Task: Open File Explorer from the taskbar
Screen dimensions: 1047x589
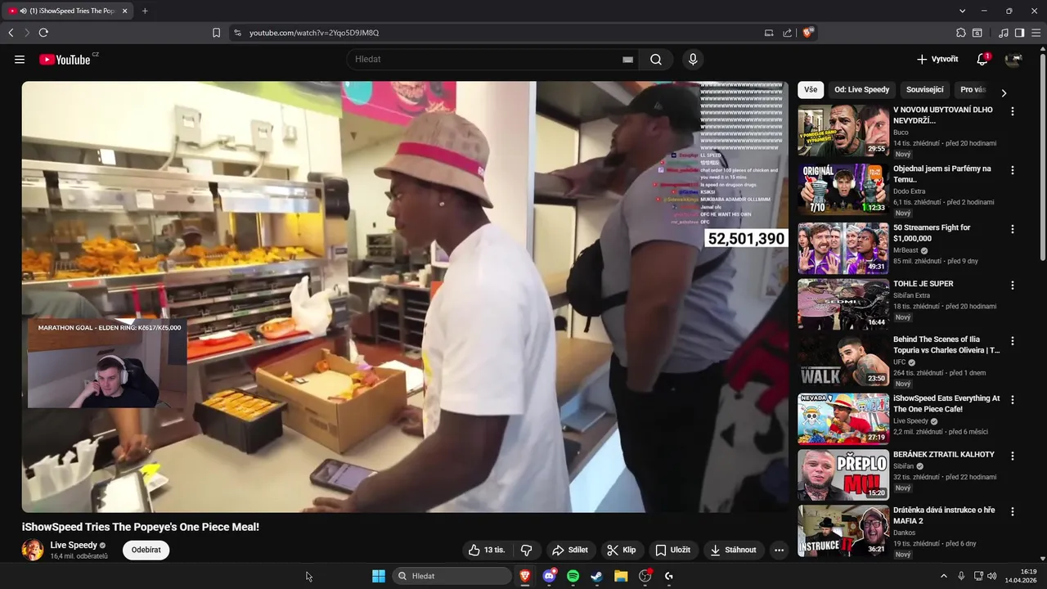Action: tap(621, 576)
